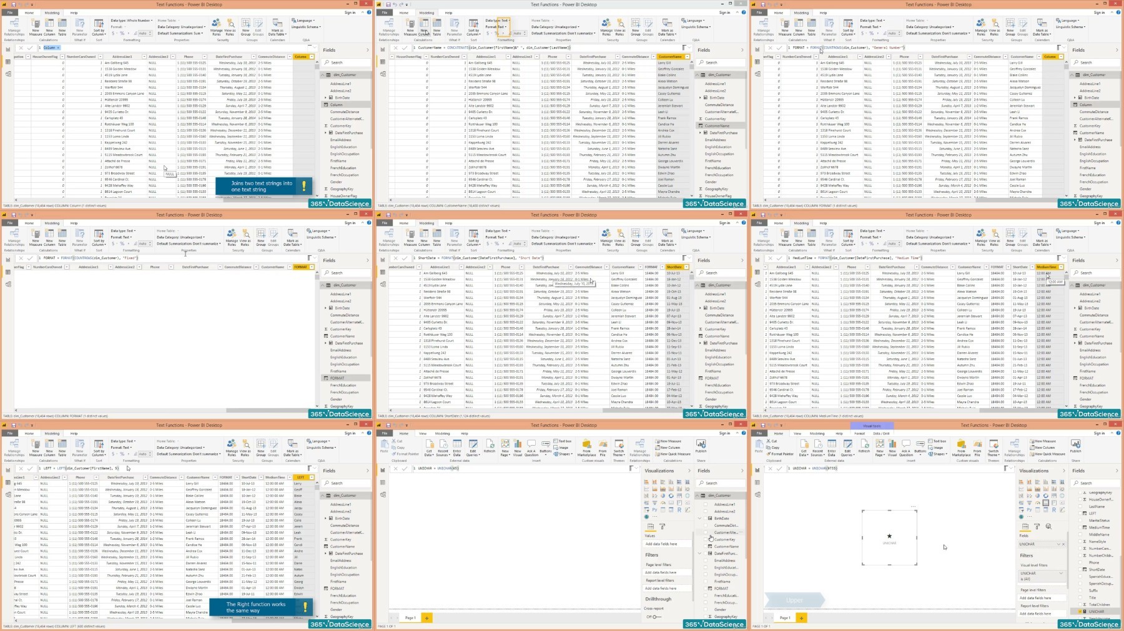Open Data type dropdown in top-left window
The image size is (1124, 631).
point(132,21)
